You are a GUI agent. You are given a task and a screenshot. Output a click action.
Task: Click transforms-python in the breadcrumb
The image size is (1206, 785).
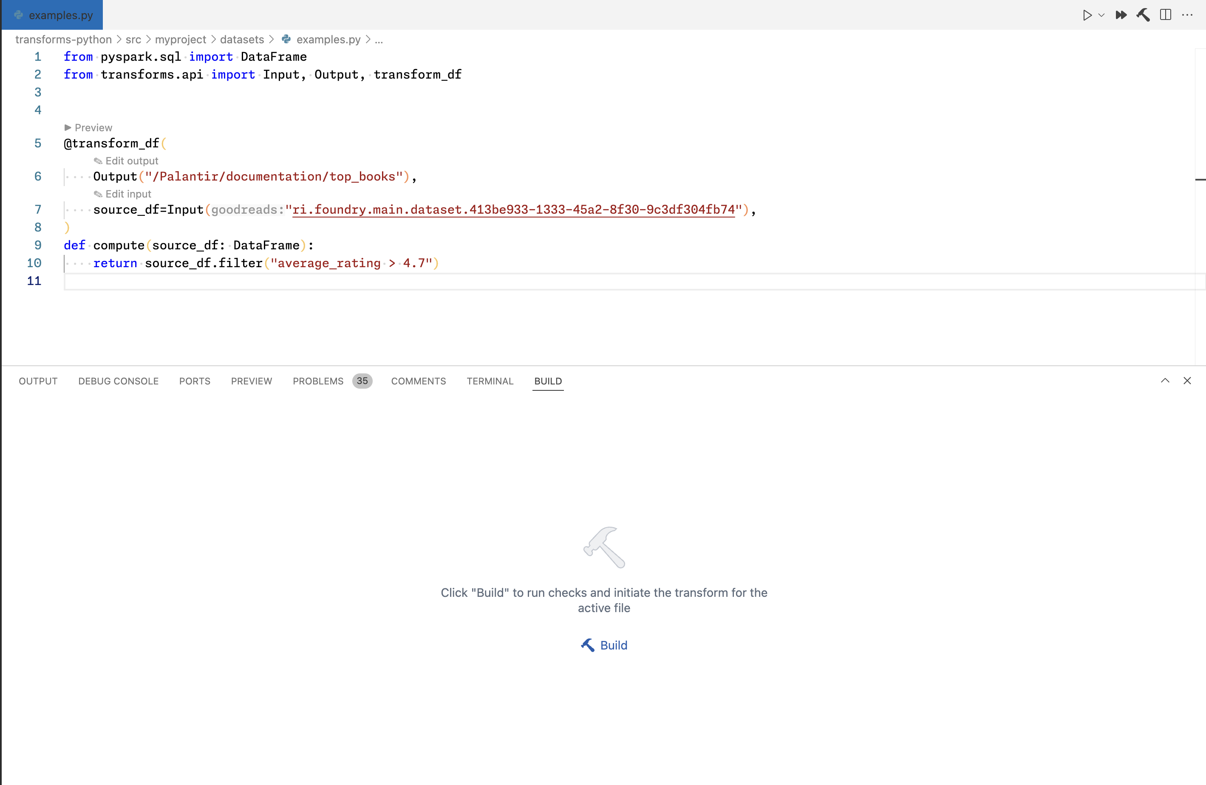point(63,40)
